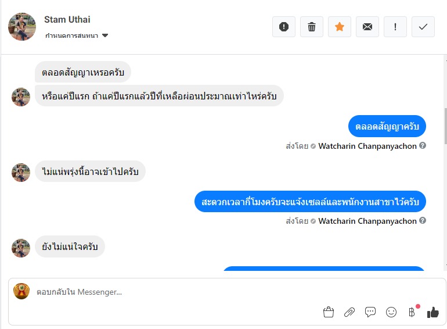Click help icon beside first Watcharin Chanpanyachon
447x329 pixels.
point(423,145)
